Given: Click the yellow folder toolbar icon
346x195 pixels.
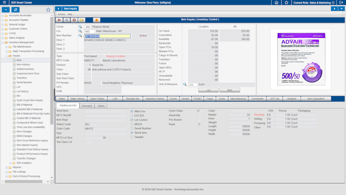Looking at the screenshot, I should pyautogui.click(x=82, y=20).
